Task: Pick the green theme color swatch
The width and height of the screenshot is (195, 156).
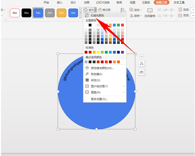Action: click(x=118, y=25)
